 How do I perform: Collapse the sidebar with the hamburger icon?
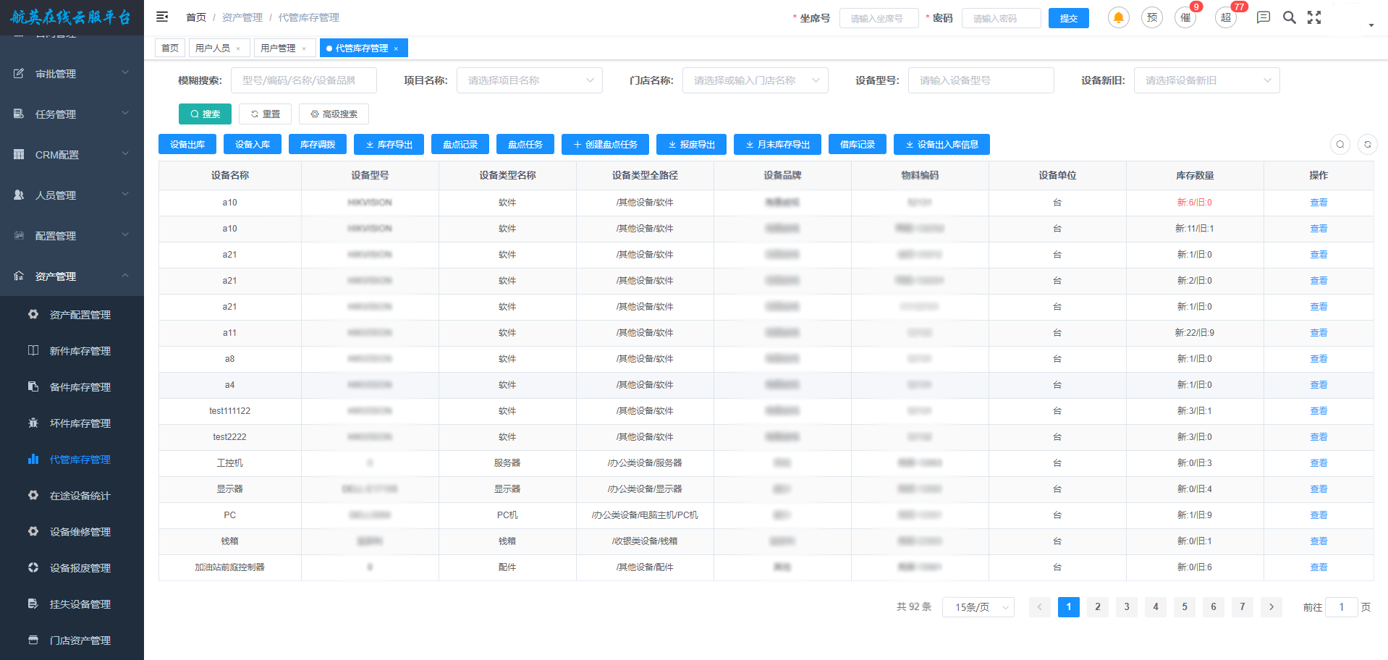[x=162, y=17]
